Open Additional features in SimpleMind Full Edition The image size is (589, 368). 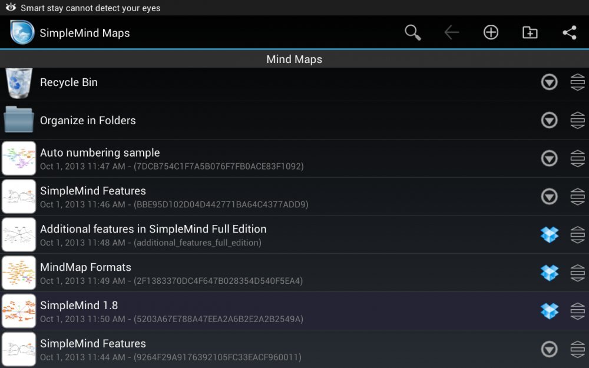153,230
